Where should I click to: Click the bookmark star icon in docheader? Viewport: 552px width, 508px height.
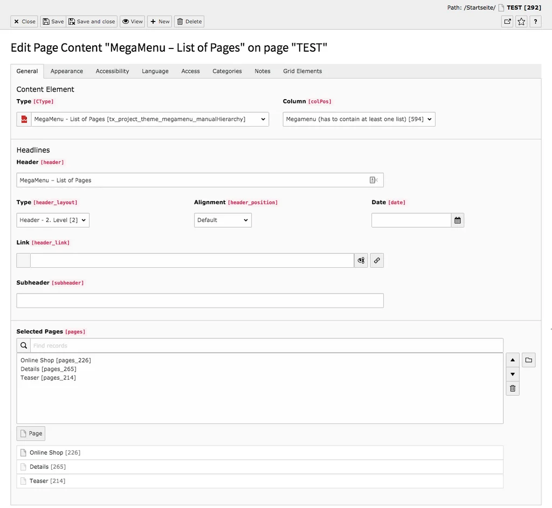[521, 22]
